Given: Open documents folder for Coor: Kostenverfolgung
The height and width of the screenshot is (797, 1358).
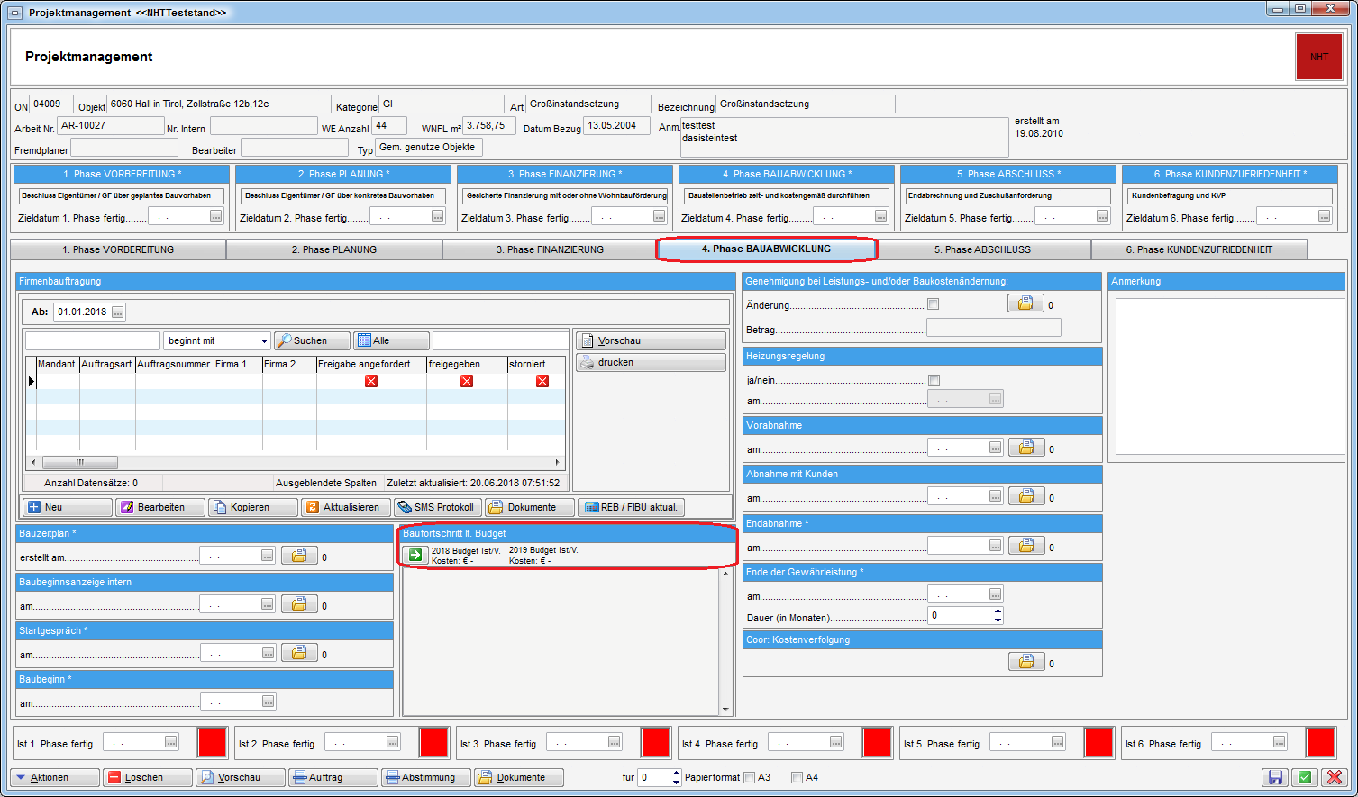Looking at the screenshot, I should [1025, 663].
